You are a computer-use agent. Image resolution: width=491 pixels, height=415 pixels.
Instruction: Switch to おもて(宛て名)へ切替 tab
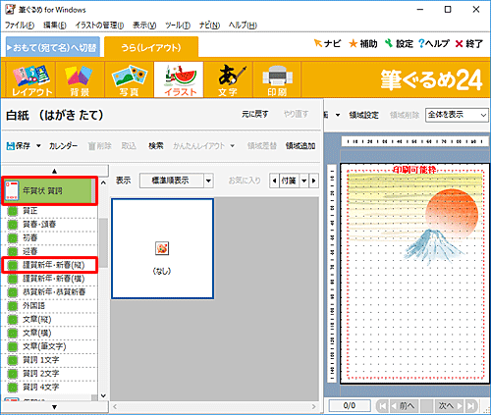[53, 48]
